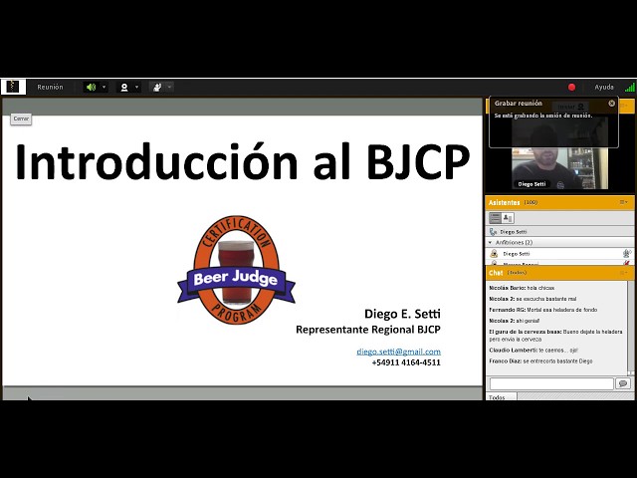Viewport: 637px width, 478px height.
Task: Select the Todos chat tab
Action: tap(501, 396)
